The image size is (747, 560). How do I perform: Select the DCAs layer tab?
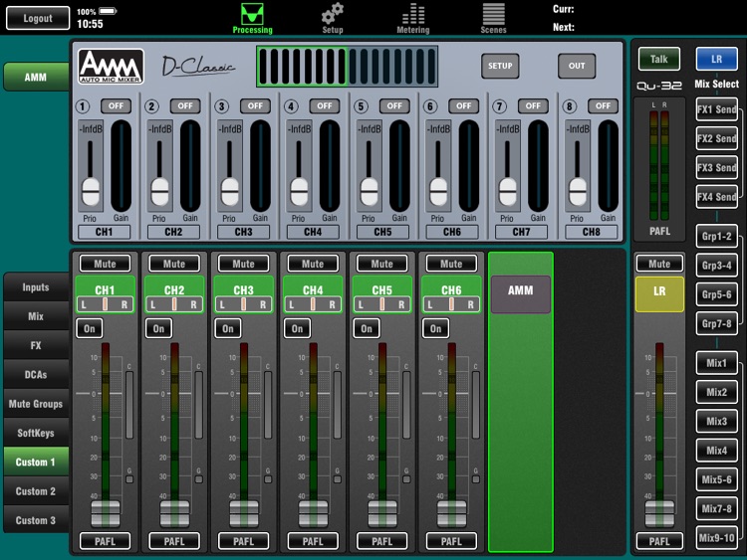tap(36, 374)
